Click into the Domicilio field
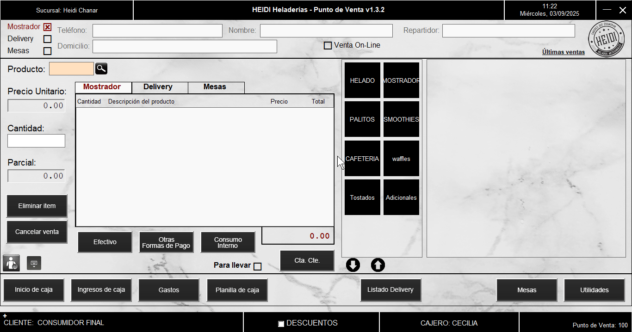632x332 pixels. coord(185,46)
